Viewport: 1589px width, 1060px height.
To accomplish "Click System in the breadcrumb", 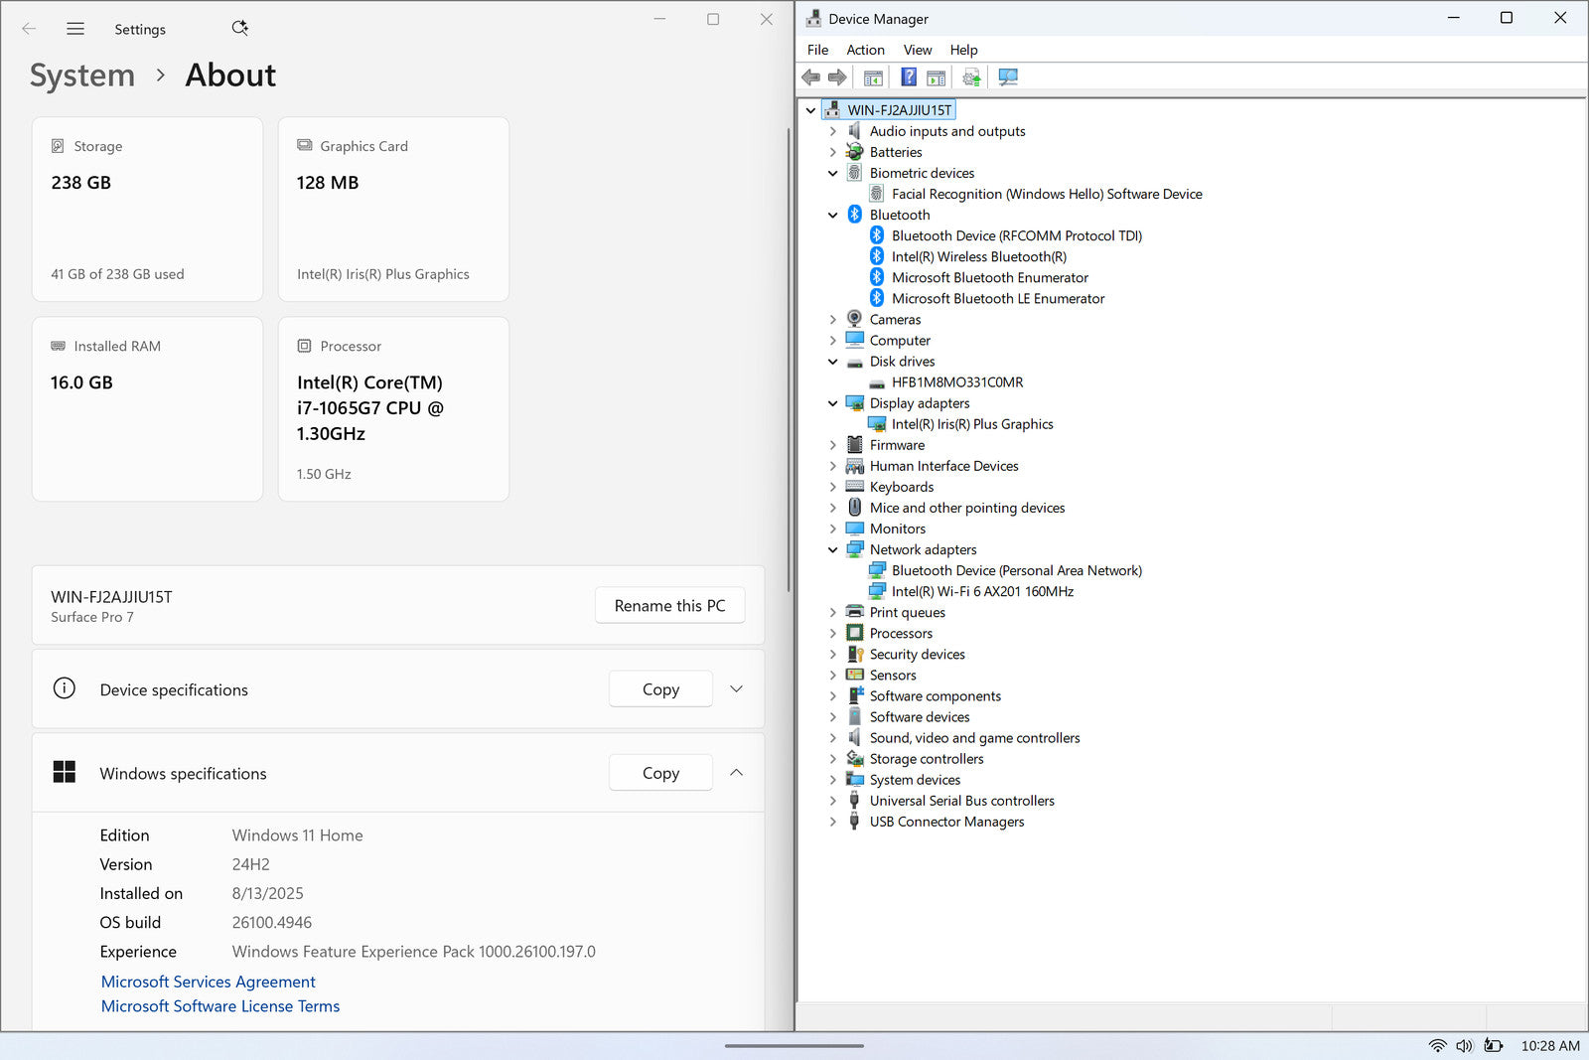I will 82,76.
